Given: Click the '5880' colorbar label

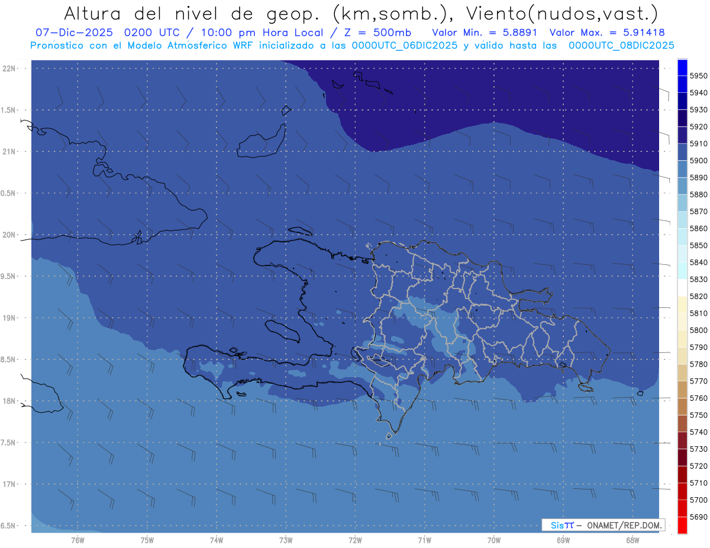Looking at the screenshot, I should tap(699, 194).
